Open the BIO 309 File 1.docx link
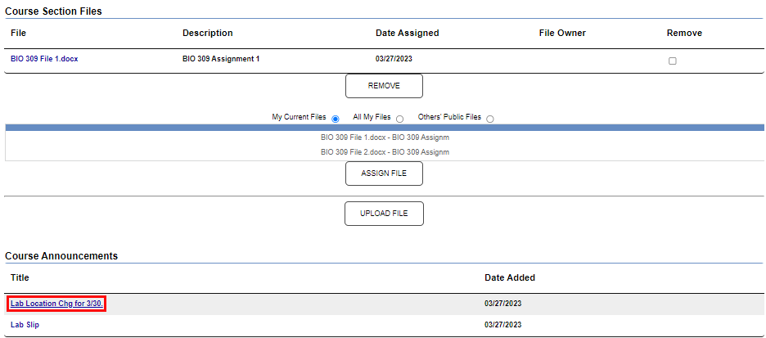 (x=44, y=60)
